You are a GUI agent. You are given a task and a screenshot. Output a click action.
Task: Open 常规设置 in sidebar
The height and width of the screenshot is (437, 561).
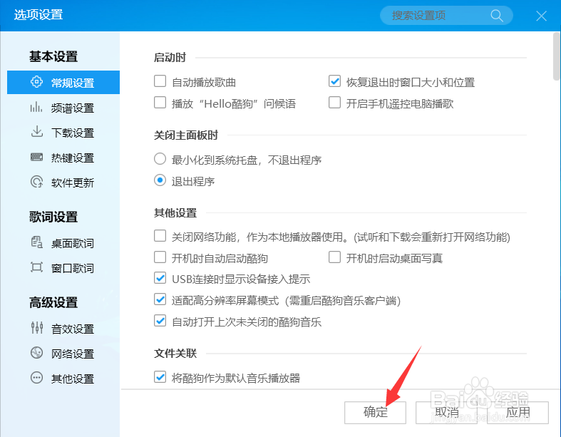coord(63,82)
